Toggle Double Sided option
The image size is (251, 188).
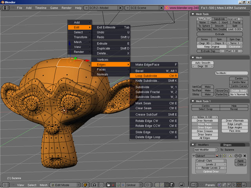[239, 90]
